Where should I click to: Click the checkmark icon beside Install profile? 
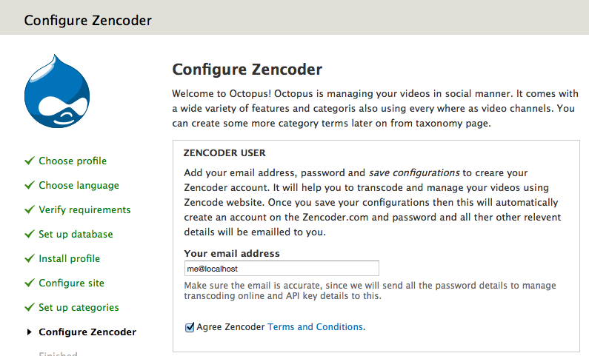point(30,258)
